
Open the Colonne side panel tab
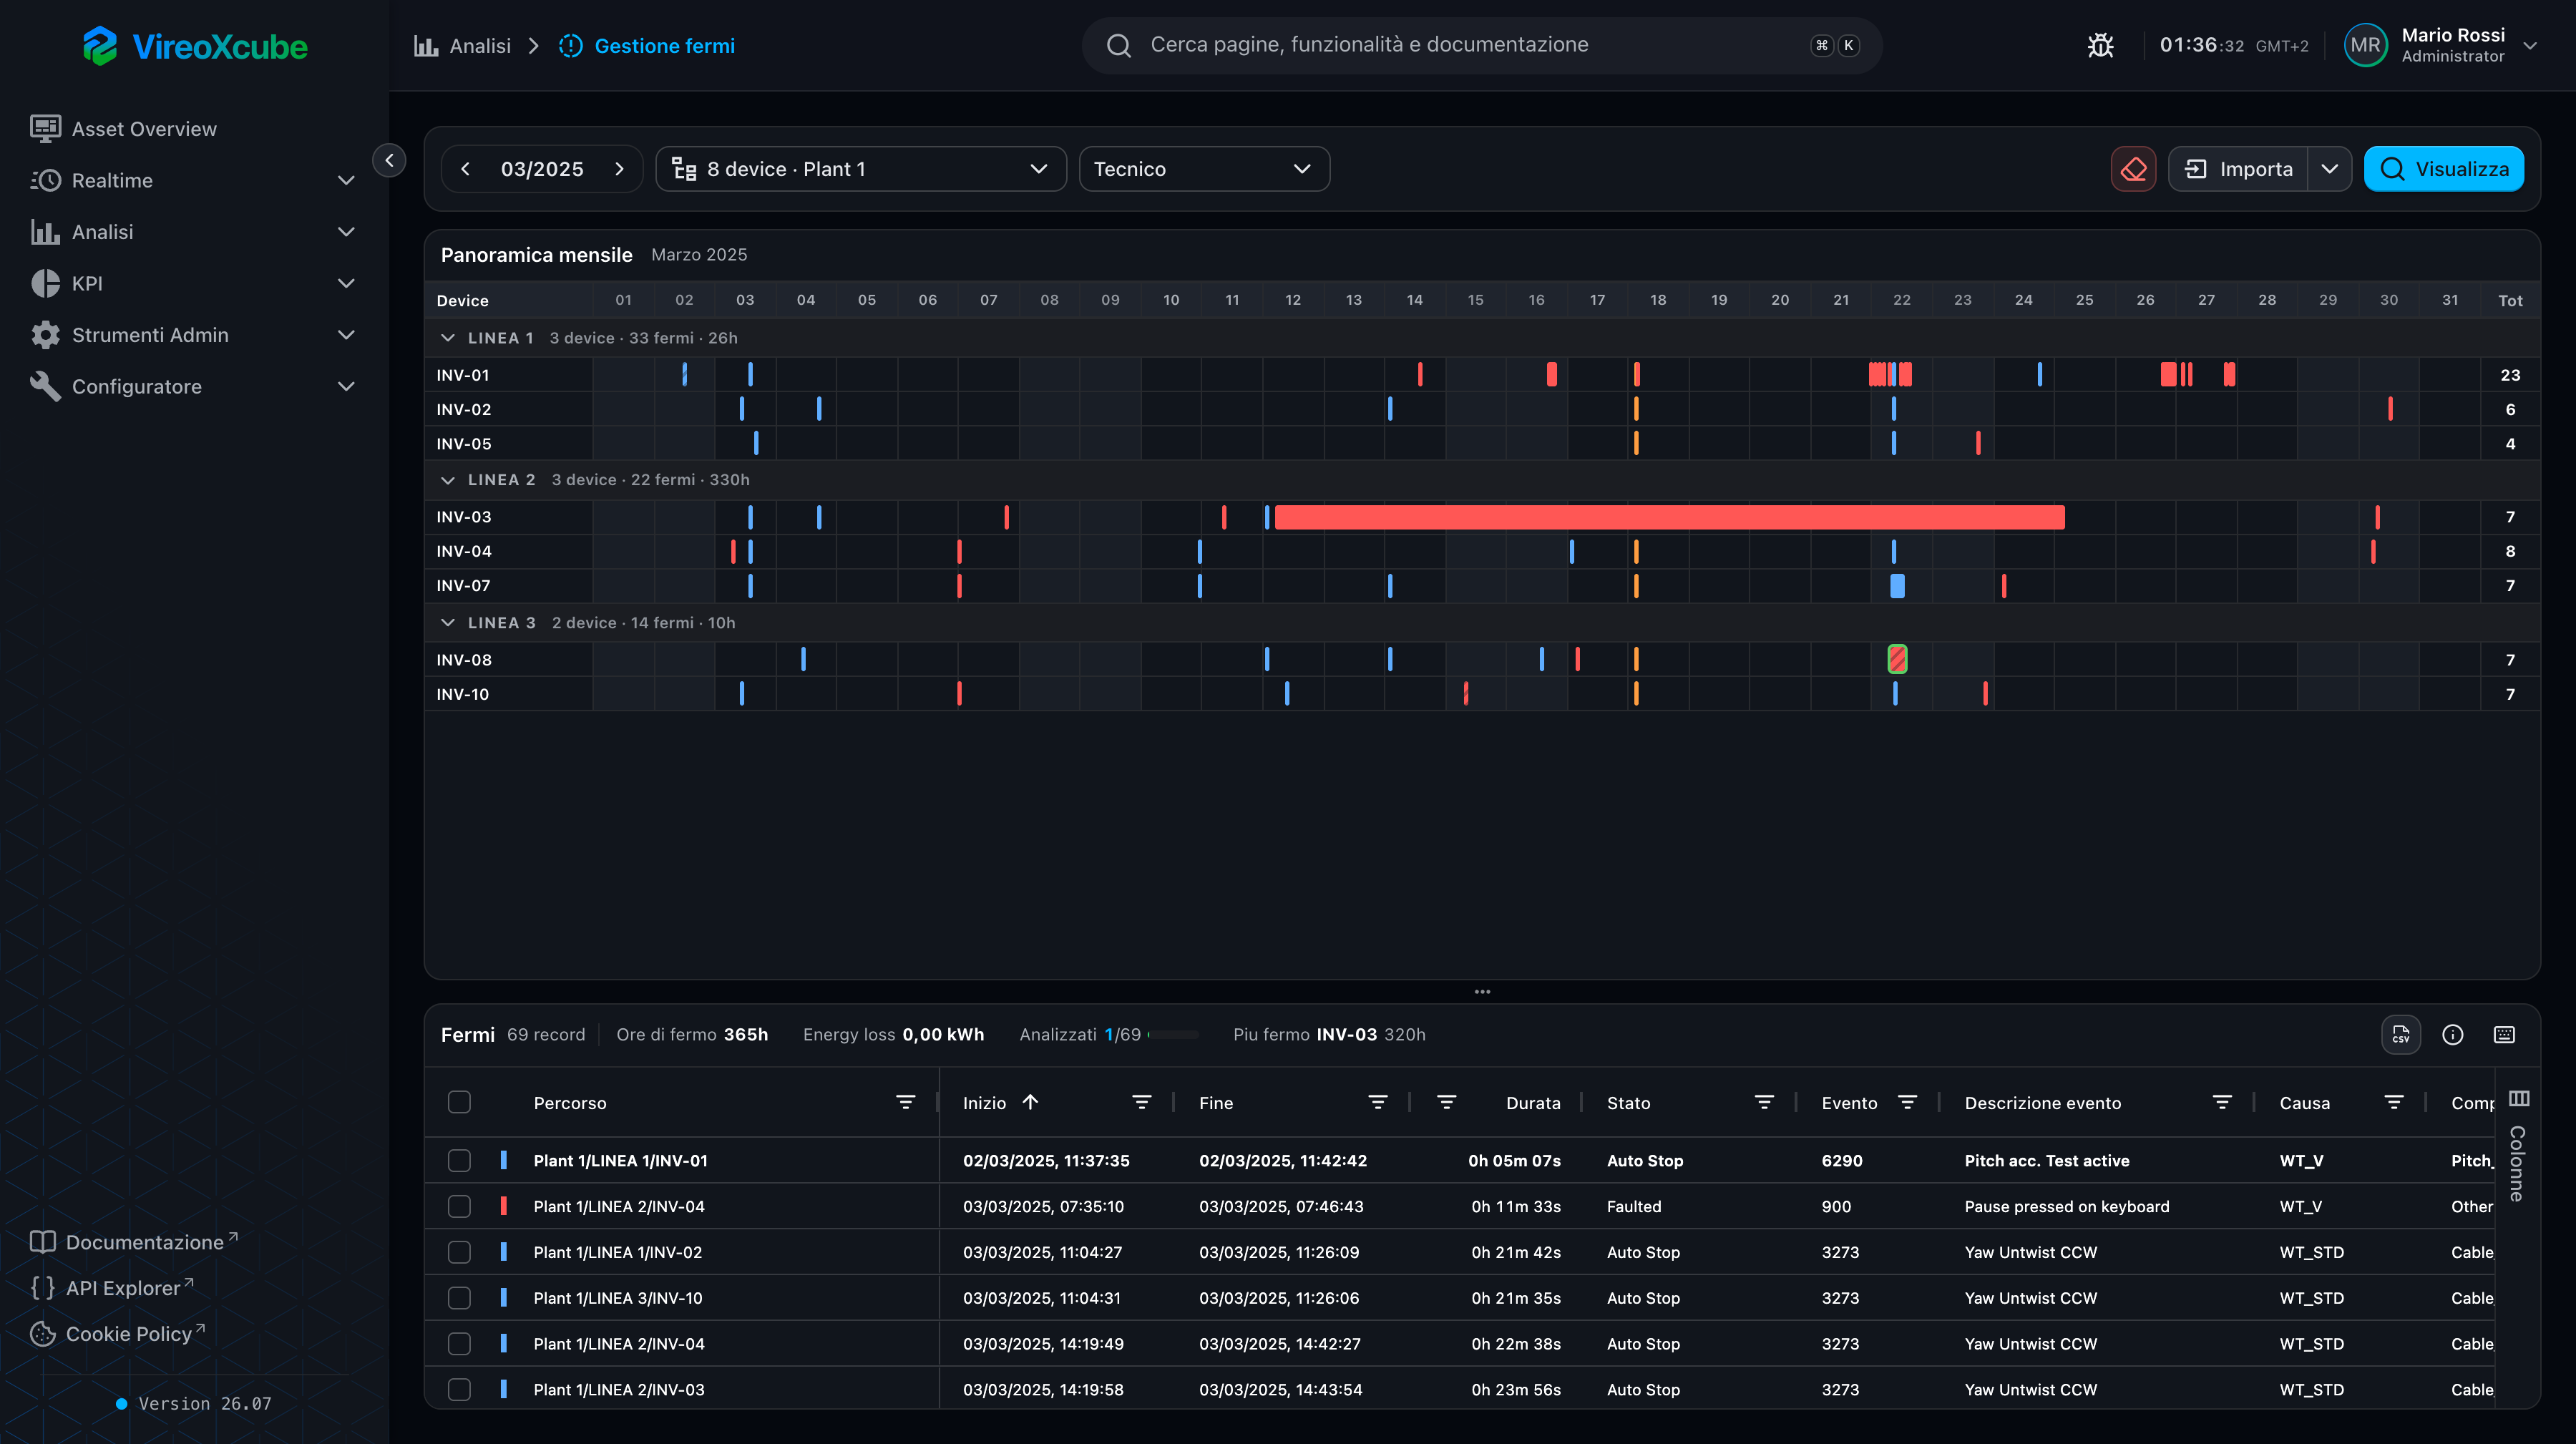pyautogui.click(x=2518, y=1147)
